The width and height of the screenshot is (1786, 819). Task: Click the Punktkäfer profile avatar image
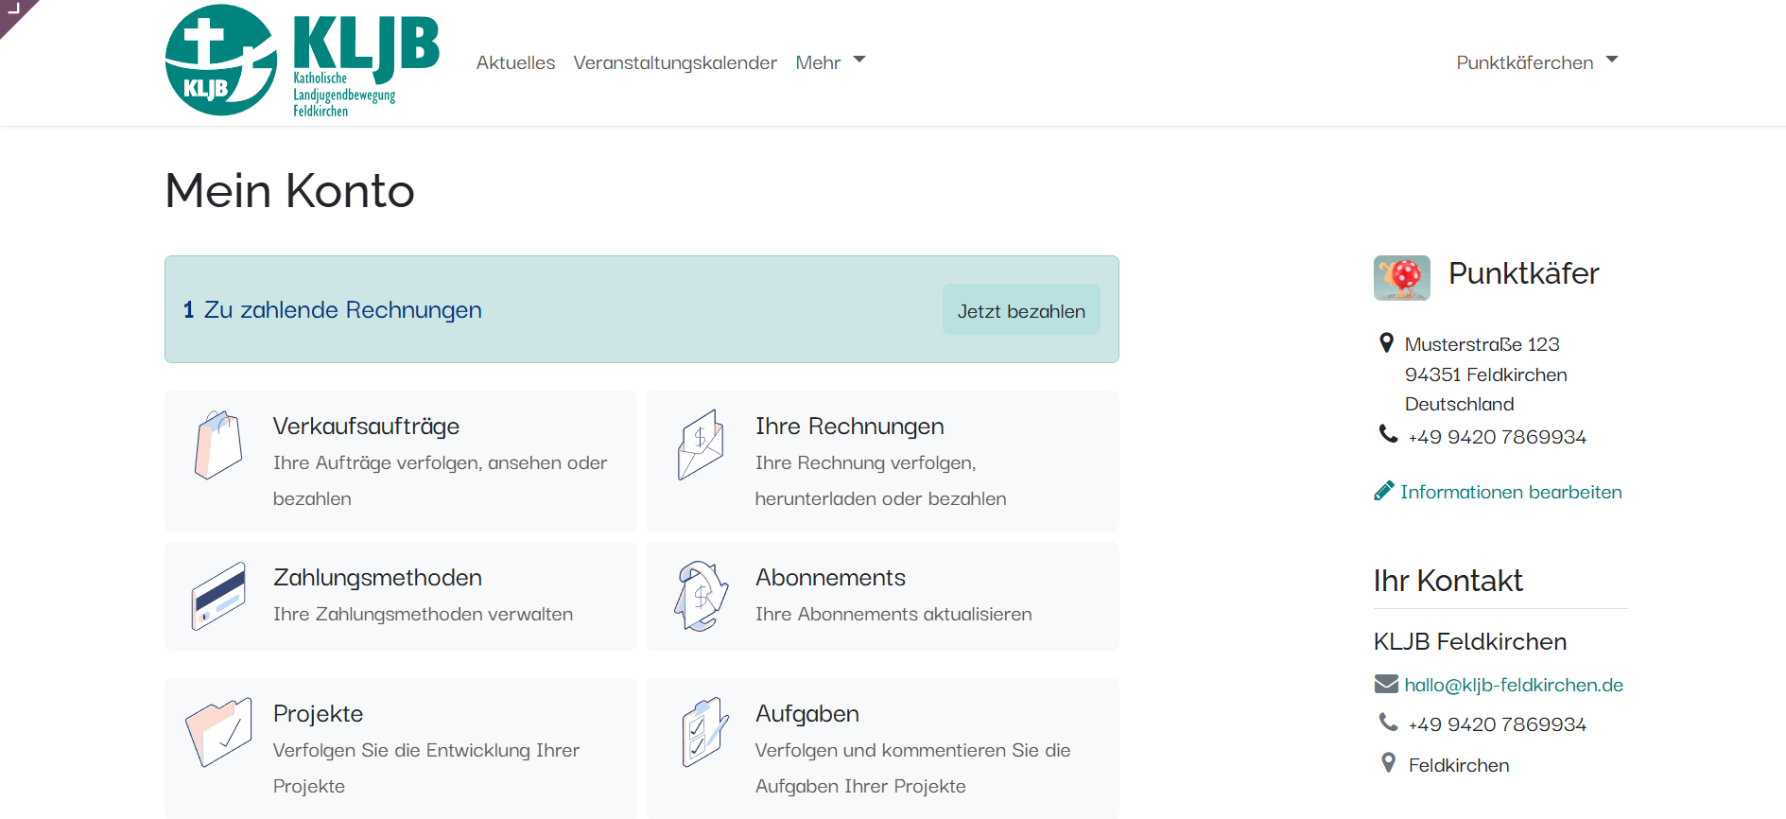click(x=1401, y=278)
